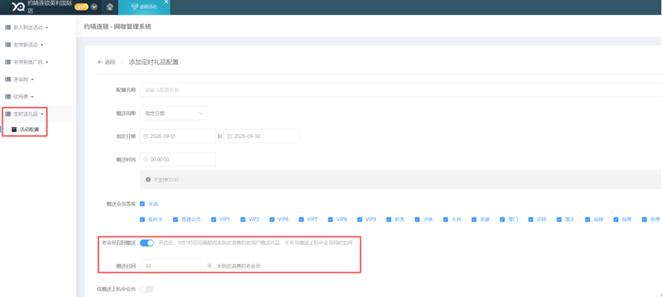662x297 pixels.
Task: Uncheck the VIP6 checkbox
Action: pyautogui.click(x=272, y=220)
